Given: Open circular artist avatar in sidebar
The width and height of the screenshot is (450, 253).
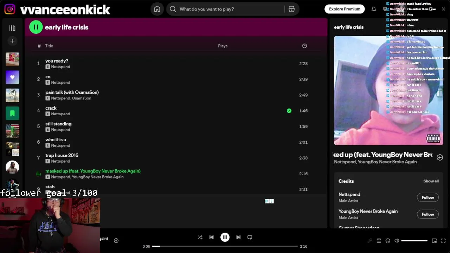Looking at the screenshot, I should tap(12, 167).
